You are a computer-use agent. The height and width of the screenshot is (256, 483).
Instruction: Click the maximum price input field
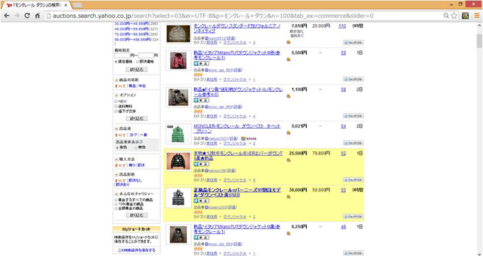tap(146, 55)
